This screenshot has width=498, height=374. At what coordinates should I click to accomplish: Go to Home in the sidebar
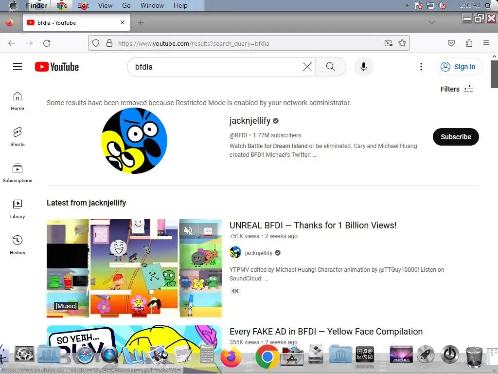(x=18, y=101)
